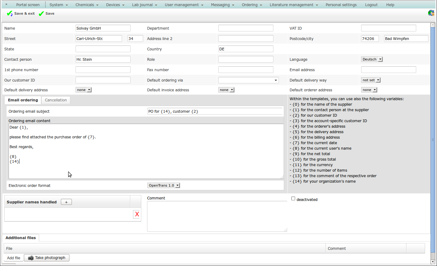This screenshot has width=437, height=266.
Task: Select the Default delivery address dropdown
Action: click(x=83, y=90)
